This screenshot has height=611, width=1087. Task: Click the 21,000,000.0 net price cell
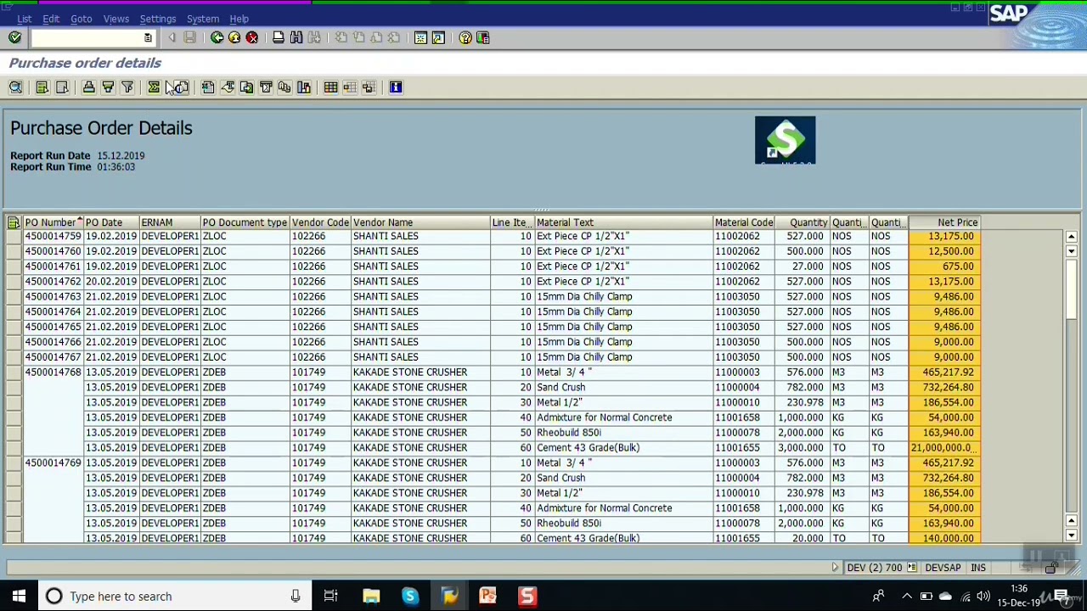pyautogui.click(x=944, y=448)
